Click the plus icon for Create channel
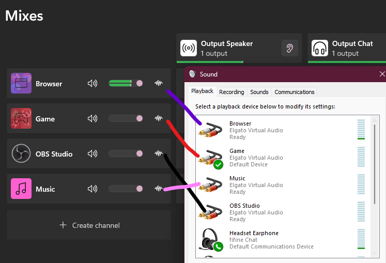Screen dimensions: 386x263 (63, 225)
